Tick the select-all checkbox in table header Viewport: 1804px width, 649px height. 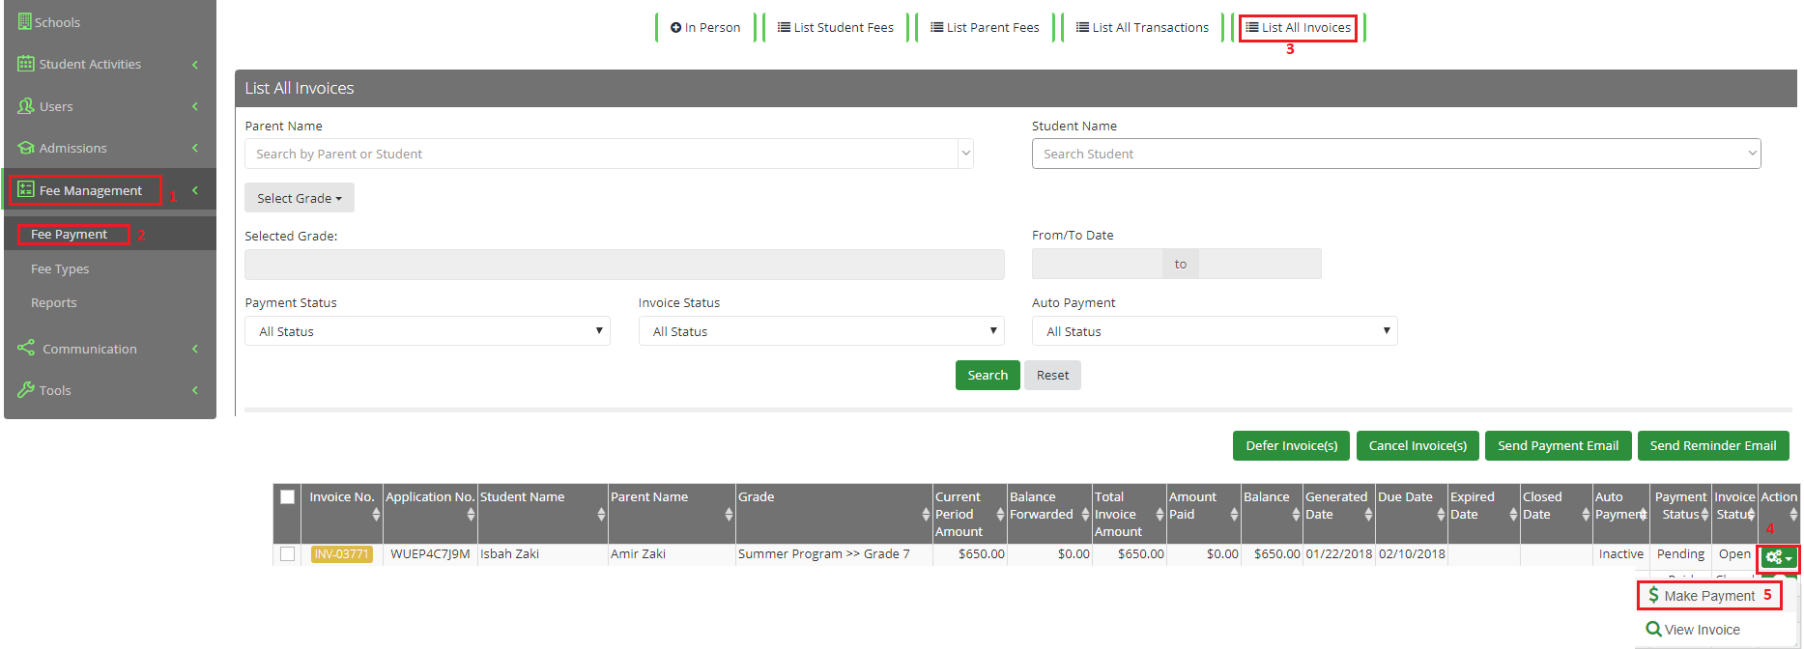point(287,496)
